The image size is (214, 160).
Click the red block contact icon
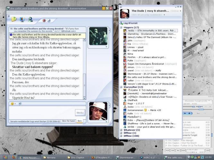tap(44, 20)
